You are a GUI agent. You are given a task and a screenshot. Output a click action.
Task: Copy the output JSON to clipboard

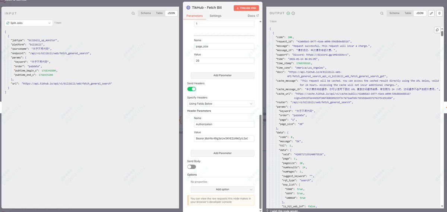click(x=437, y=30)
